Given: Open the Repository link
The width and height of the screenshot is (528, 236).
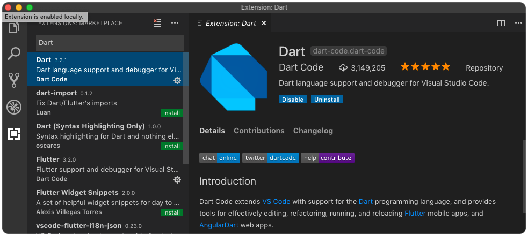Looking at the screenshot, I should [484, 68].
